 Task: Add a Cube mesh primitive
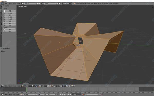pyautogui.click(x=9, y=13)
